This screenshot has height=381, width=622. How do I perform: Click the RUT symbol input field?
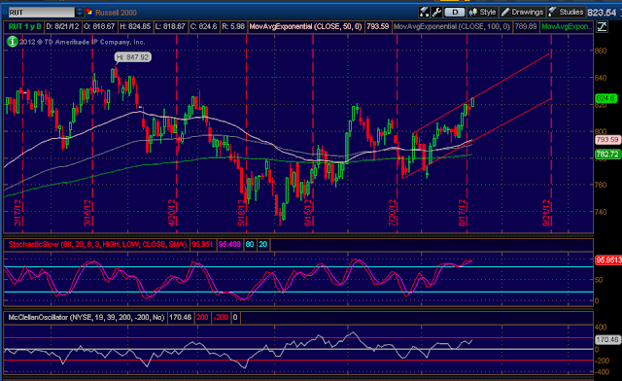pos(41,13)
